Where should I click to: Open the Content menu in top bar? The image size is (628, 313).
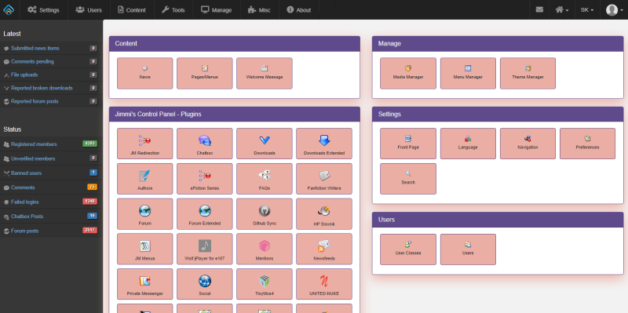(132, 9)
